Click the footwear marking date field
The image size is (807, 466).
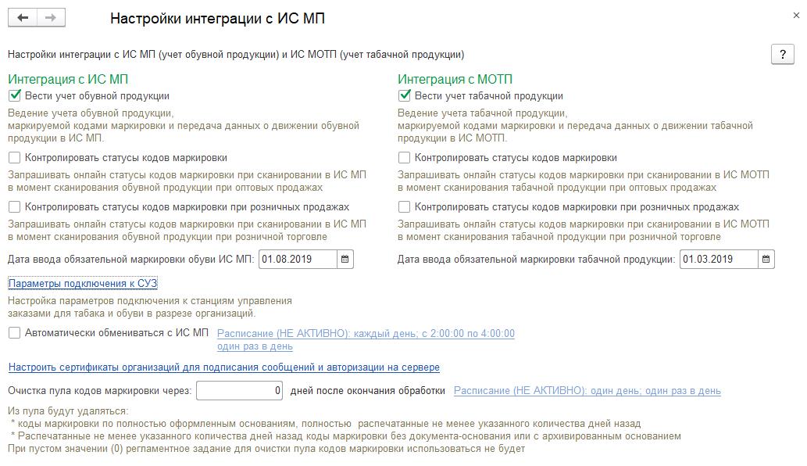[298, 259]
